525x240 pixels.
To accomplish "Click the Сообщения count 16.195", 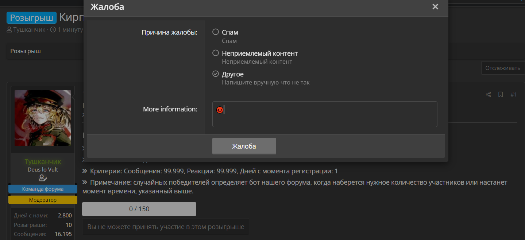I will (x=63, y=234).
